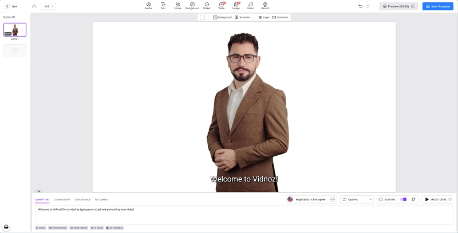
Task: Switch to the Conversation tab
Action: 62,199
